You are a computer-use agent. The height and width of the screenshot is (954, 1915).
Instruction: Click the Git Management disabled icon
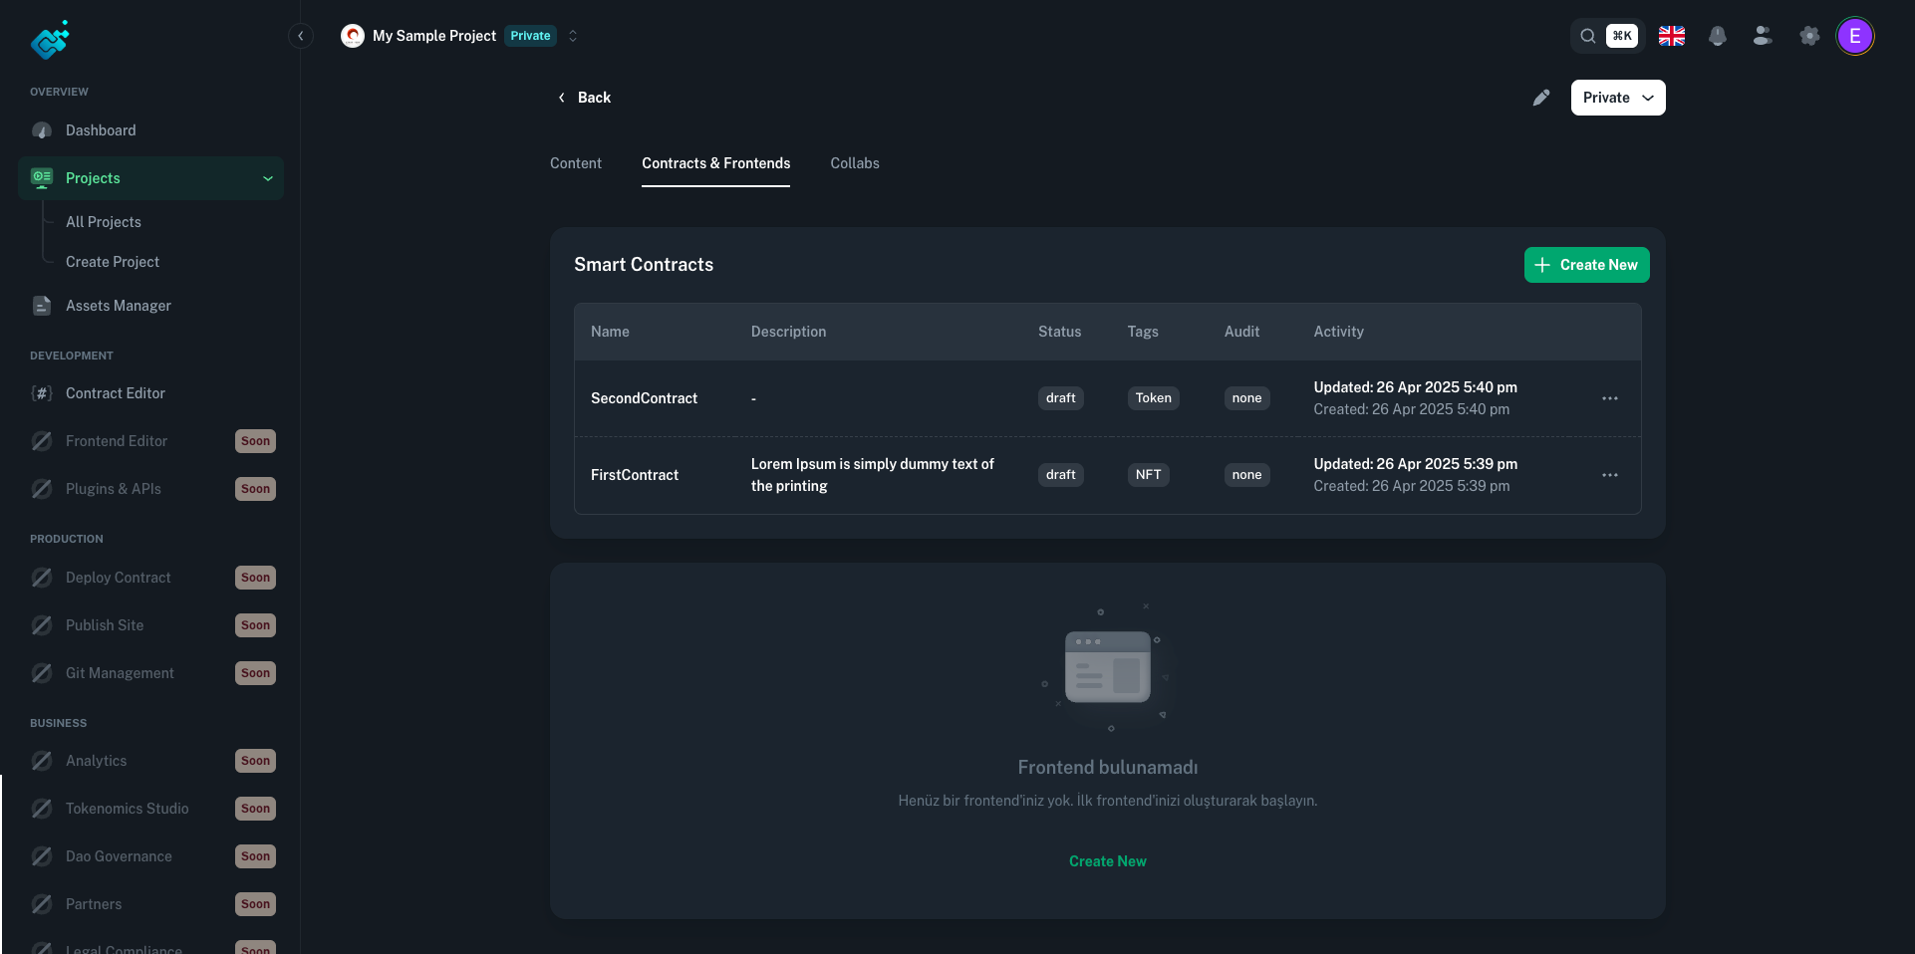(42, 673)
